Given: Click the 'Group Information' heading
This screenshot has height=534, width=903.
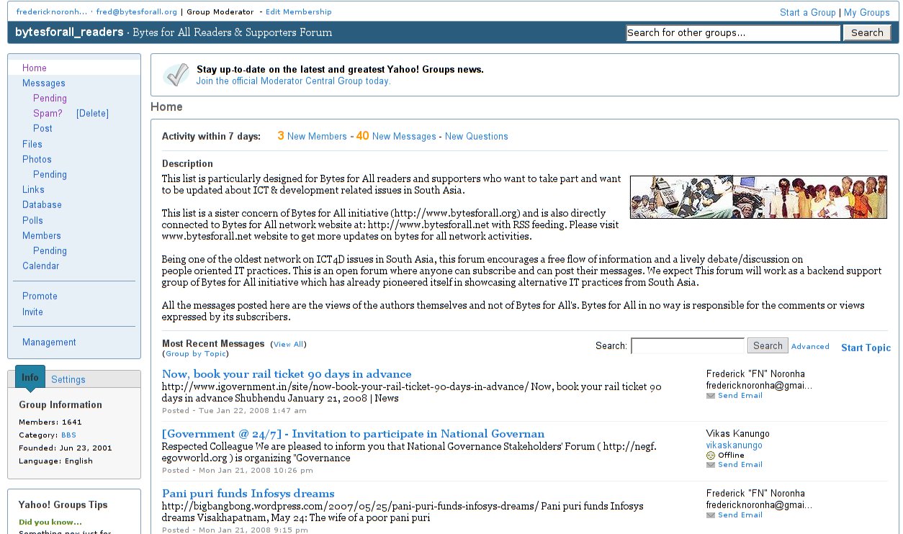Looking at the screenshot, I should click(60, 404).
